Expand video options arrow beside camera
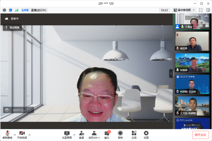The width and height of the screenshot is (212, 141). point(29,135)
